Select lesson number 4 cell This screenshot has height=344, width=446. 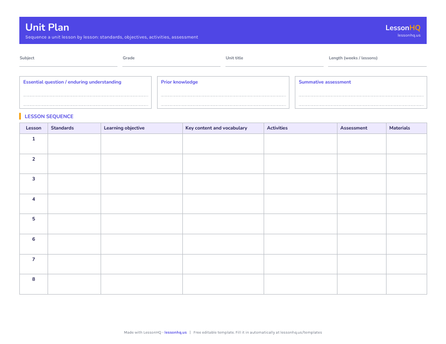point(34,204)
